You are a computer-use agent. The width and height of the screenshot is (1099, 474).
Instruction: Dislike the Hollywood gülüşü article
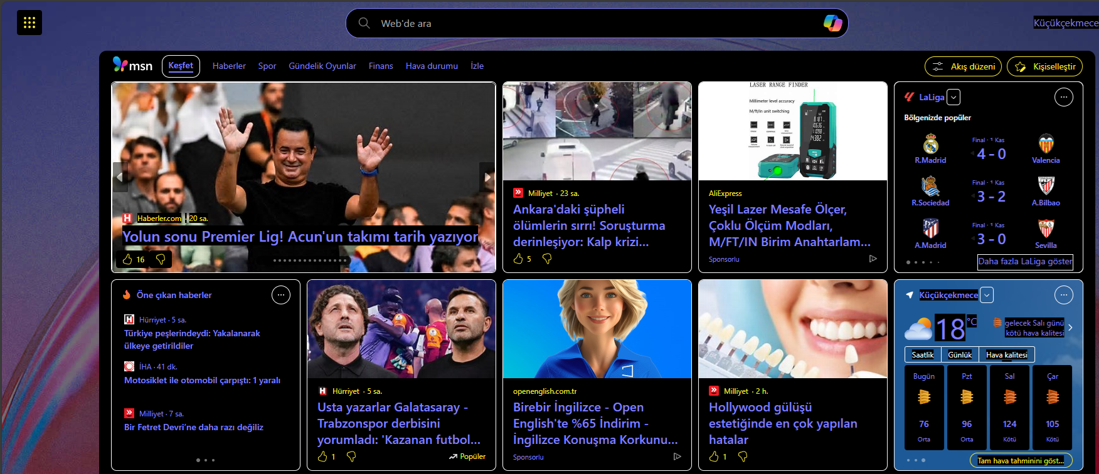coord(743,456)
